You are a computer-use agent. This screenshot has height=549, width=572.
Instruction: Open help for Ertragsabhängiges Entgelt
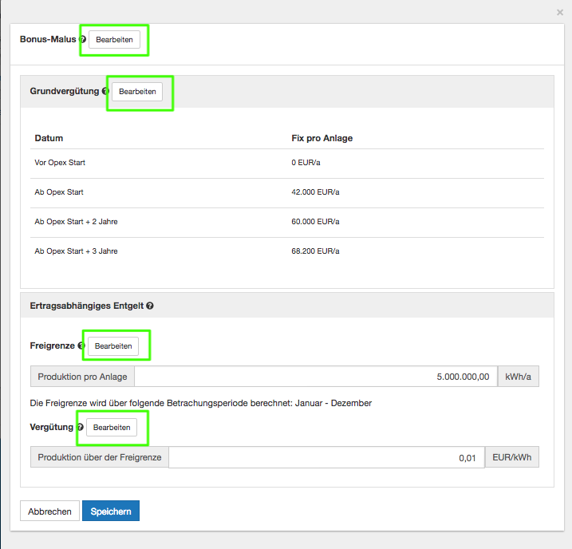[150, 306]
